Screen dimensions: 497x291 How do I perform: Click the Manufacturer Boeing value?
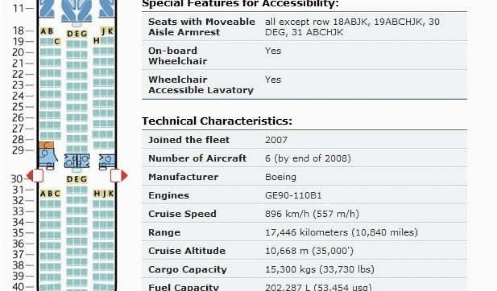tap(281, 177)
